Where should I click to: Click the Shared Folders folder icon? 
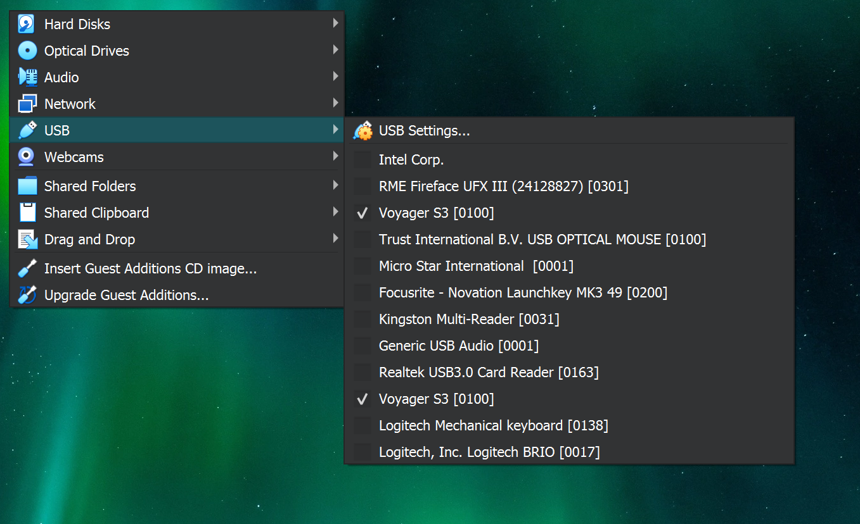pyautogui.click(x=27, y=186)
